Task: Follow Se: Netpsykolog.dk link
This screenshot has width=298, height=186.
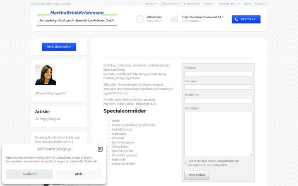Action: click(x=48, y=119)
